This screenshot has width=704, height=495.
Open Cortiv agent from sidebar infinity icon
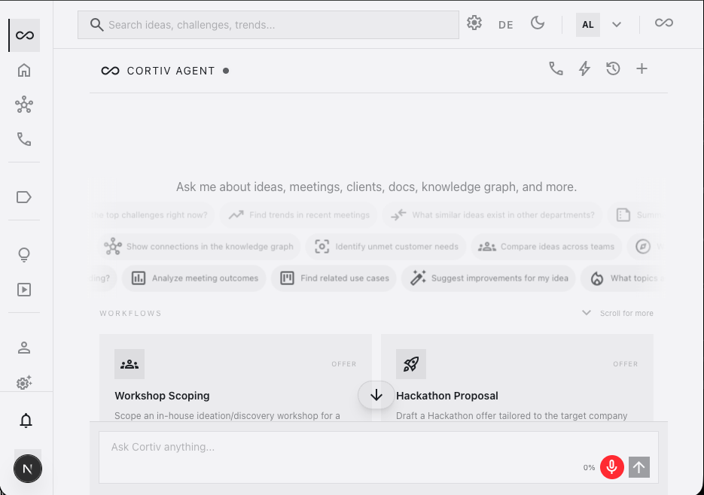24,35
